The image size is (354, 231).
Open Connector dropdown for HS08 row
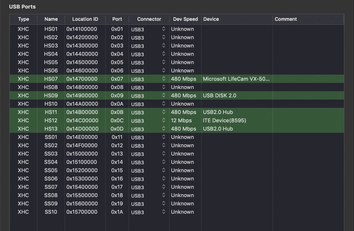click(149, 88)
